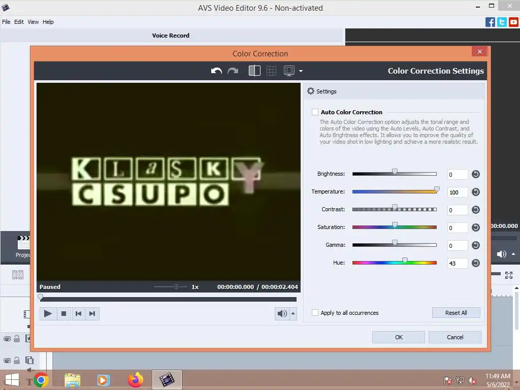Reset the Temperature value

point(475,192)
